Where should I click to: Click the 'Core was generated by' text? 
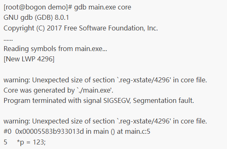click(x=39, y=90)
